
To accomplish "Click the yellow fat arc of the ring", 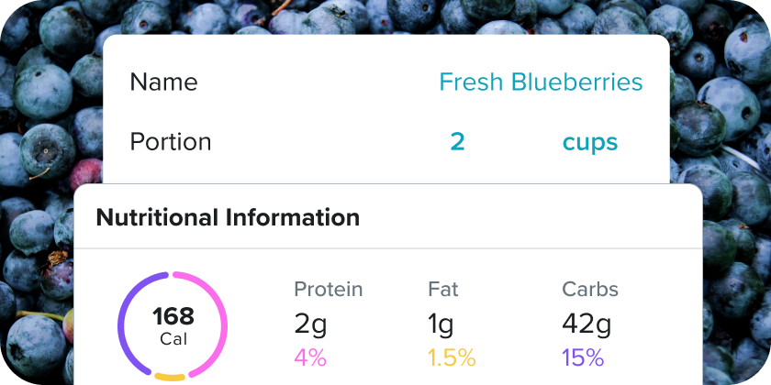I will click(x=171, y=376).
